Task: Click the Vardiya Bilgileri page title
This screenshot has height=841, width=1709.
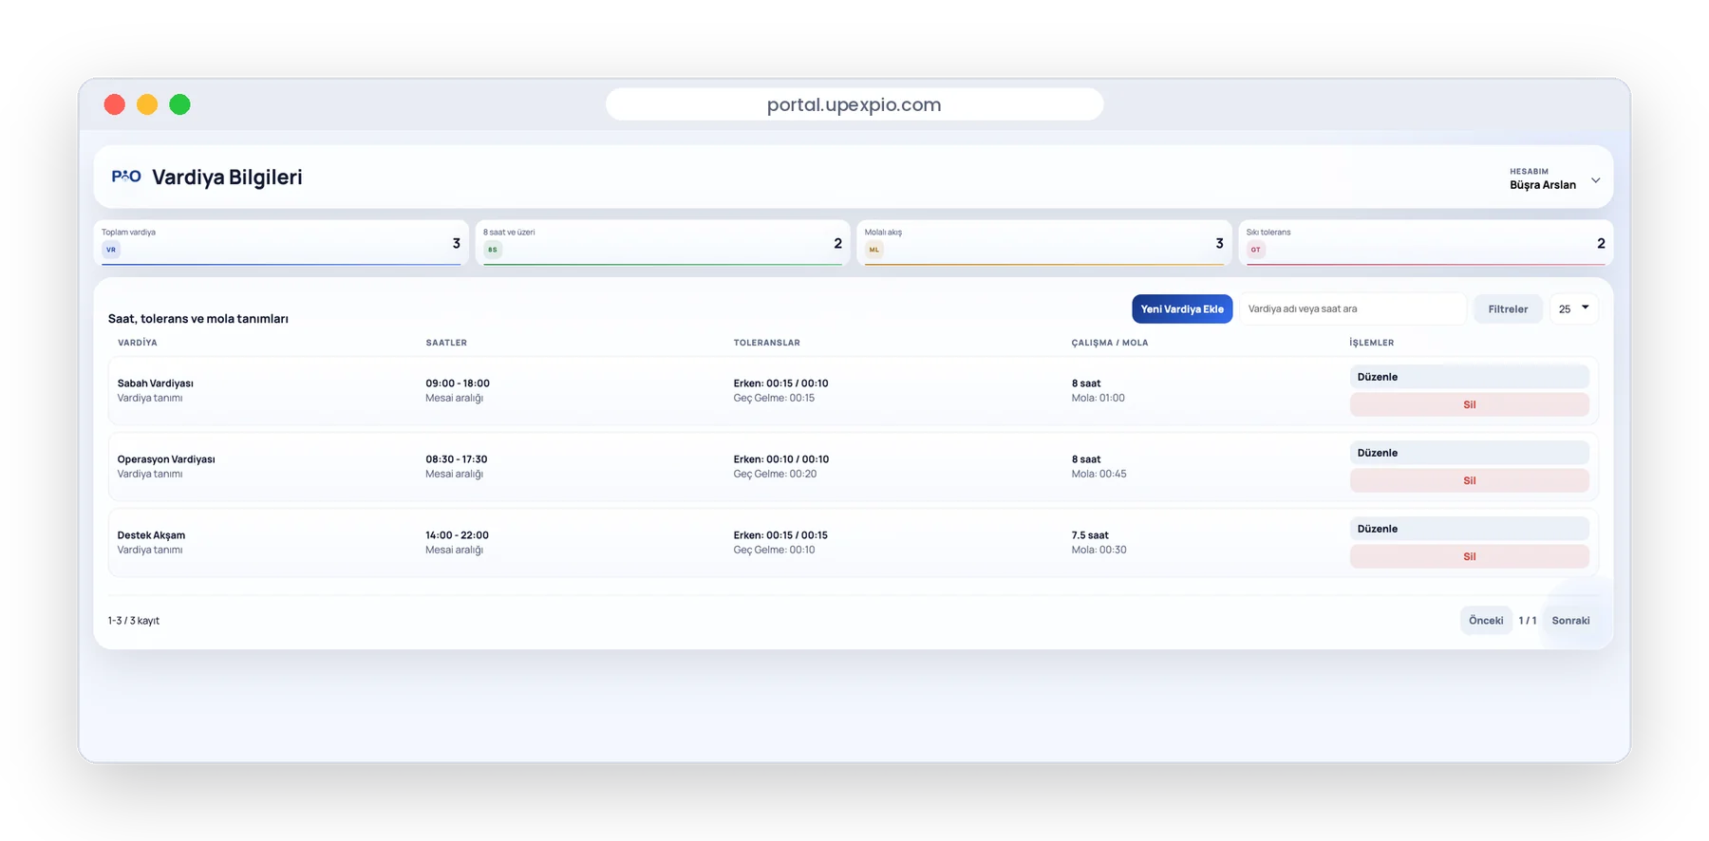Action: (x=228, y=178)
